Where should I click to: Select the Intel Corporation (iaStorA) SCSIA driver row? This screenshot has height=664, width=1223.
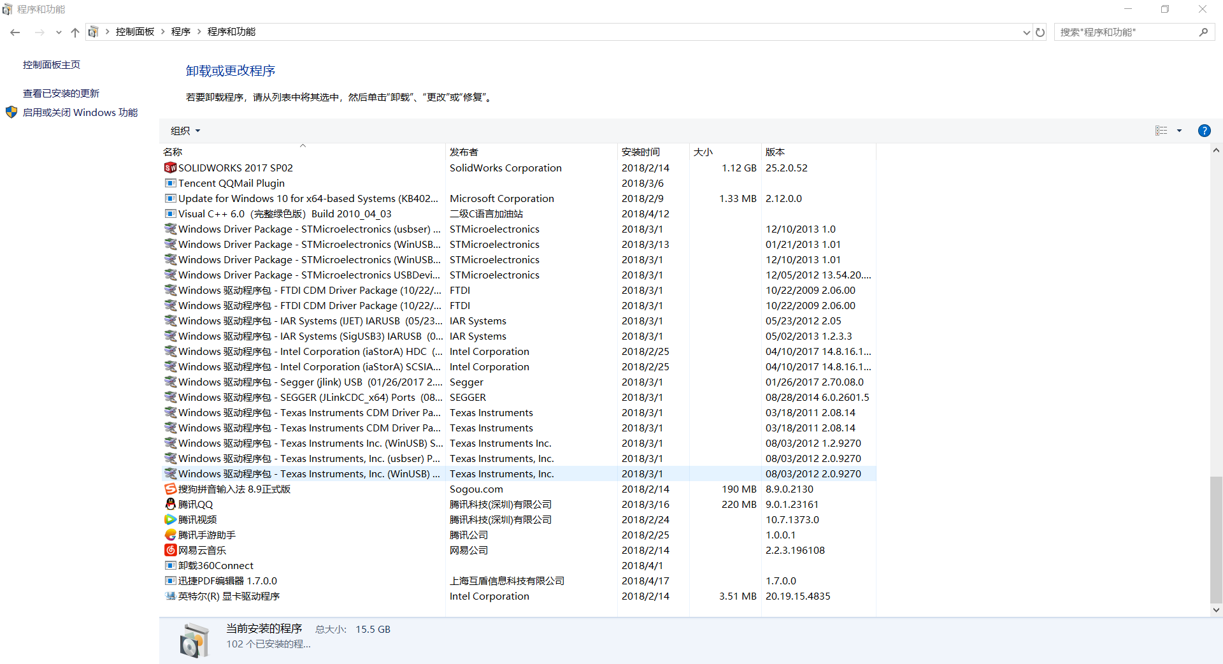tap(519, 366)
